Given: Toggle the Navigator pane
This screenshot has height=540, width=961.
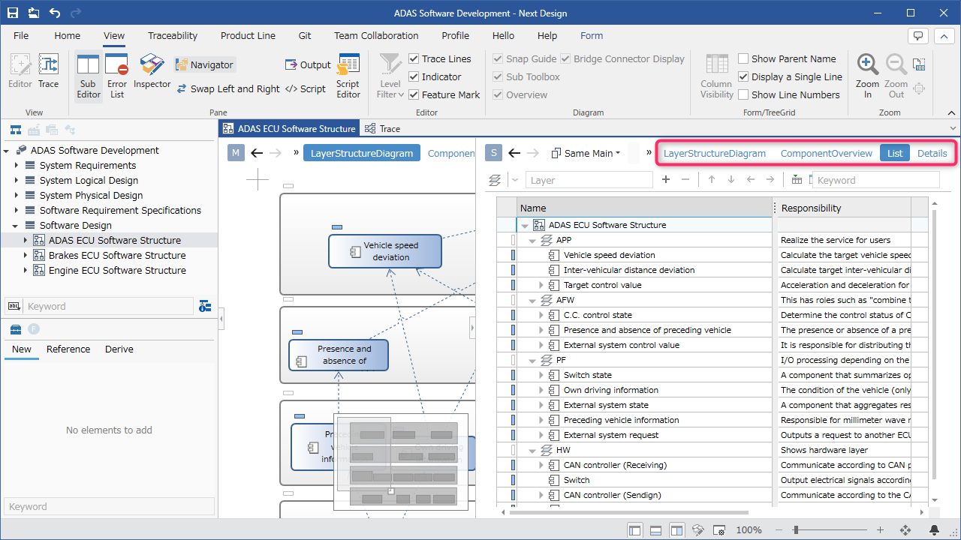Looking at the screenshot, I should (x=205, y=65).
